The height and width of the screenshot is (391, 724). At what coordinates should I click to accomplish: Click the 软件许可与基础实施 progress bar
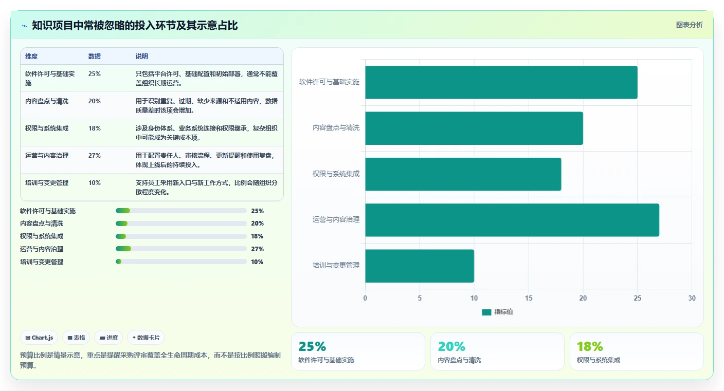coord(182,211)
